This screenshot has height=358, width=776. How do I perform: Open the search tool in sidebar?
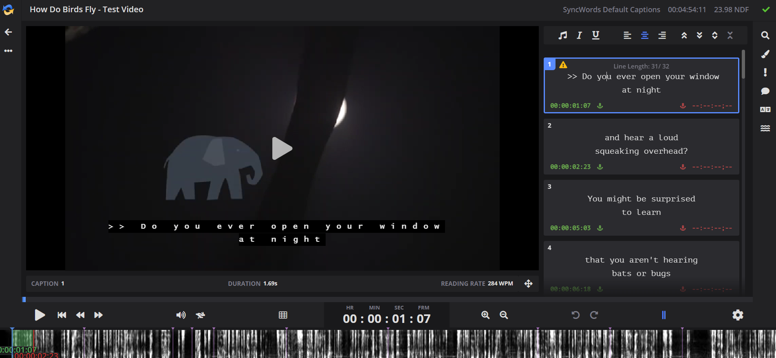point(765,35)
